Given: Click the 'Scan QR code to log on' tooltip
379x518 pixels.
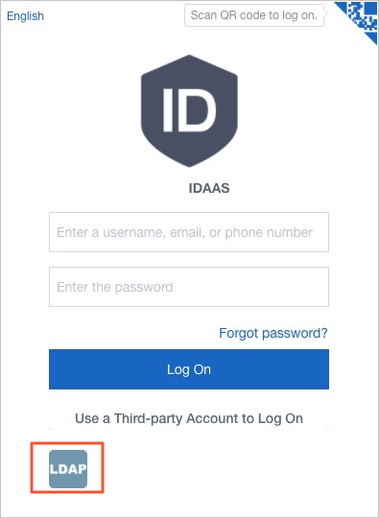Looking at the screenshot, I should pos(254,15).
